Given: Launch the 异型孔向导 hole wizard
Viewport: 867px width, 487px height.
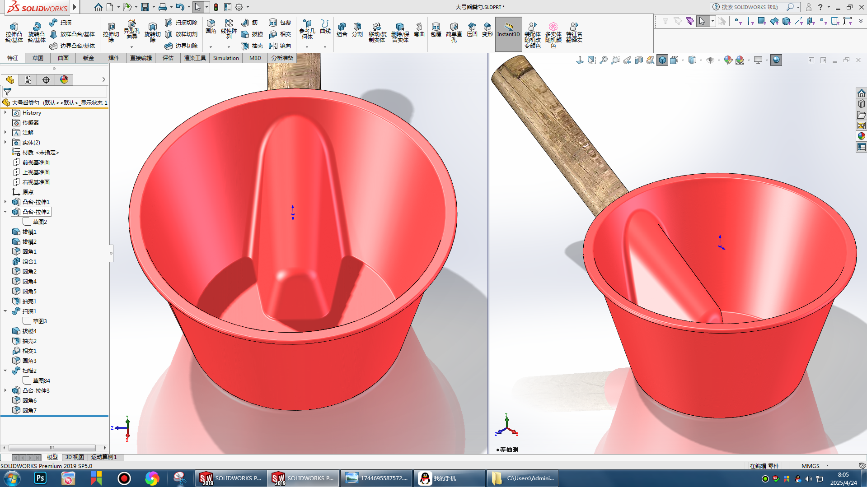Looking at the screenshot, I should 131,30.
